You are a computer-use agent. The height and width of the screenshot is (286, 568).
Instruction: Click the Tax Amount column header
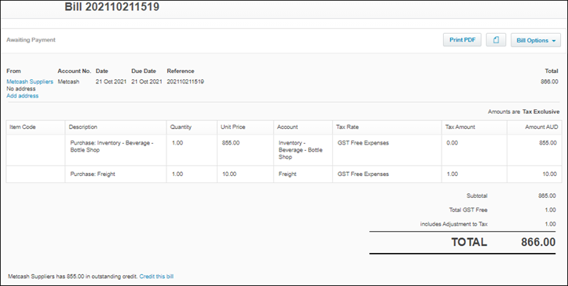pos(475,127)
